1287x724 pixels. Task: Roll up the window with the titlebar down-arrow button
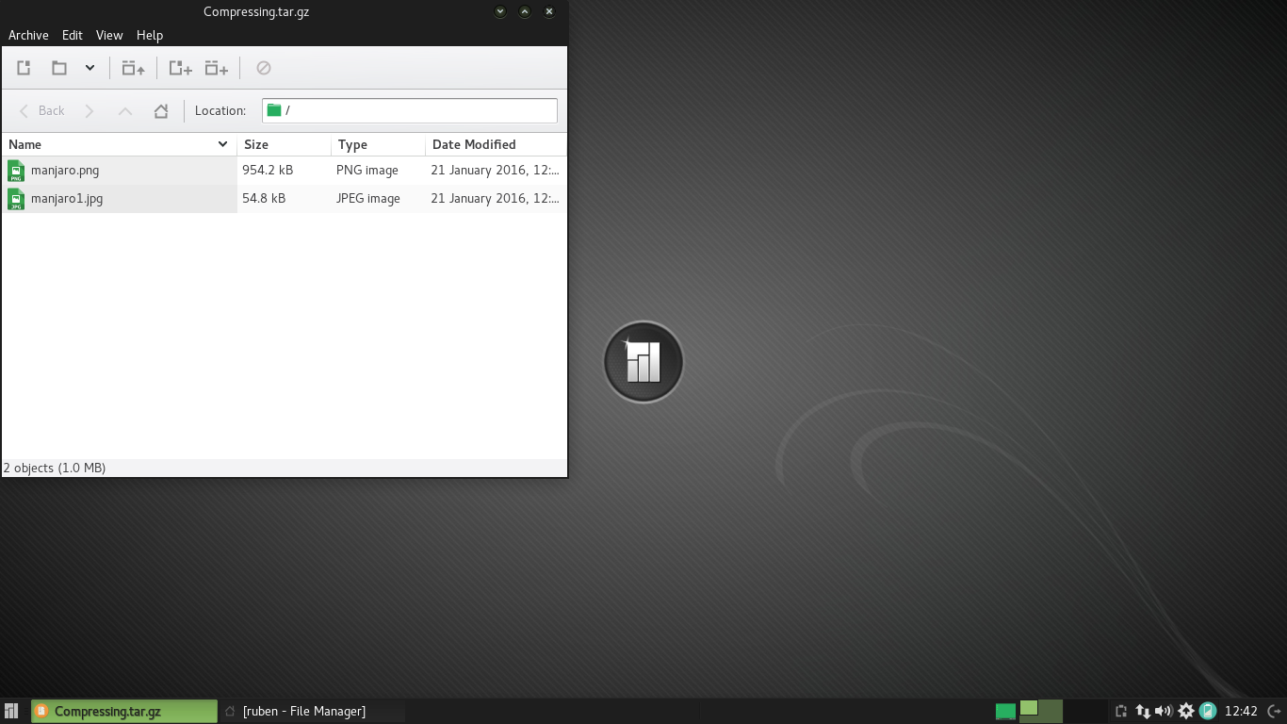point(500,11)
